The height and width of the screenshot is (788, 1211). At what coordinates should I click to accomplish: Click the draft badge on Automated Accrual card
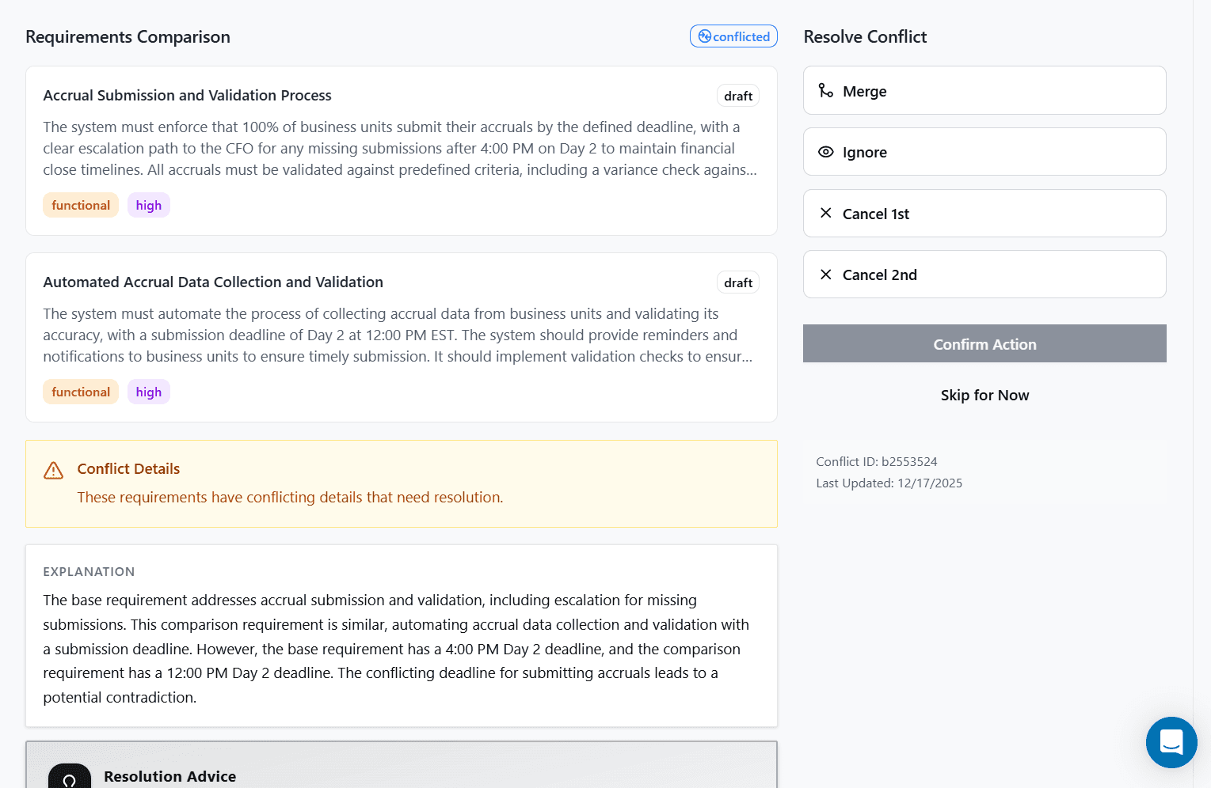(x=737, y=282)
